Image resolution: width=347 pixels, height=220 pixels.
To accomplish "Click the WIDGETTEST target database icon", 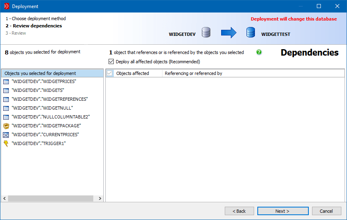I will coord(251,33).
